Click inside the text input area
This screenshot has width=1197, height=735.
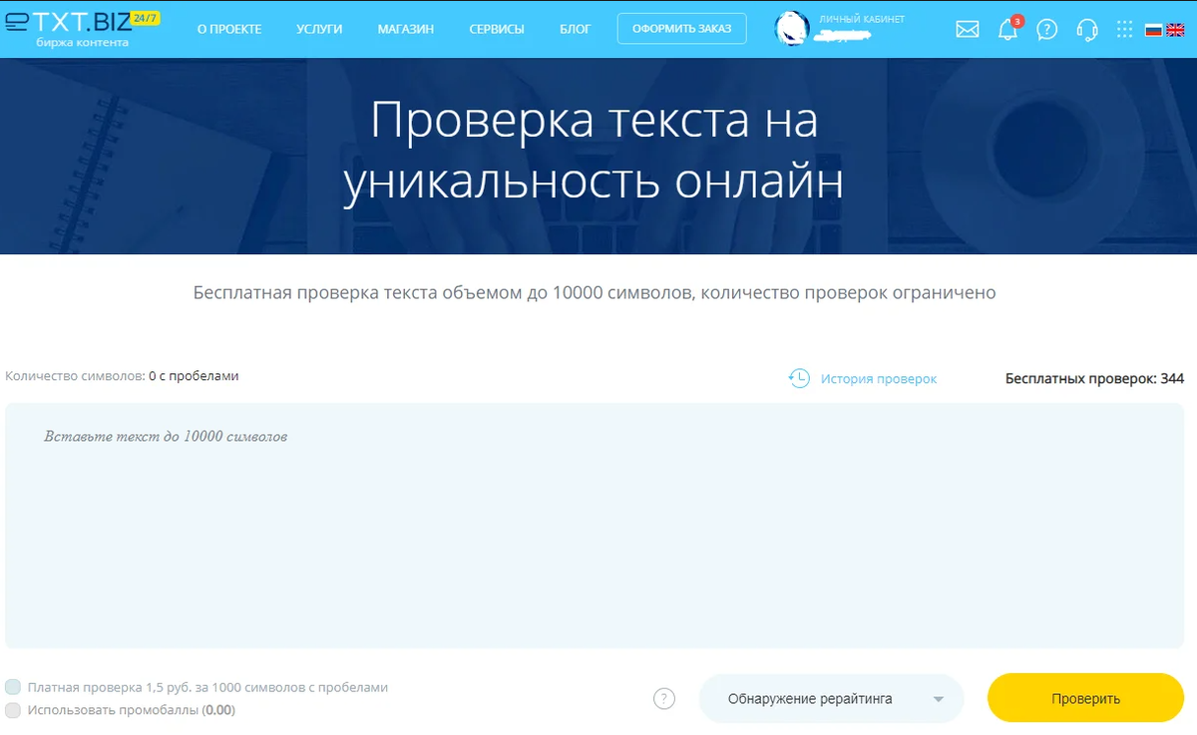pyautogui.click(x=598, y=526)
